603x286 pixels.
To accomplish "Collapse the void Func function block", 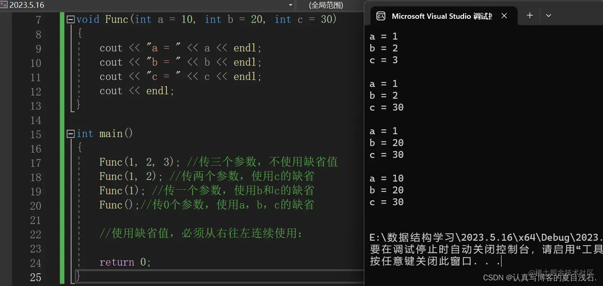I will tap(71, 19).
